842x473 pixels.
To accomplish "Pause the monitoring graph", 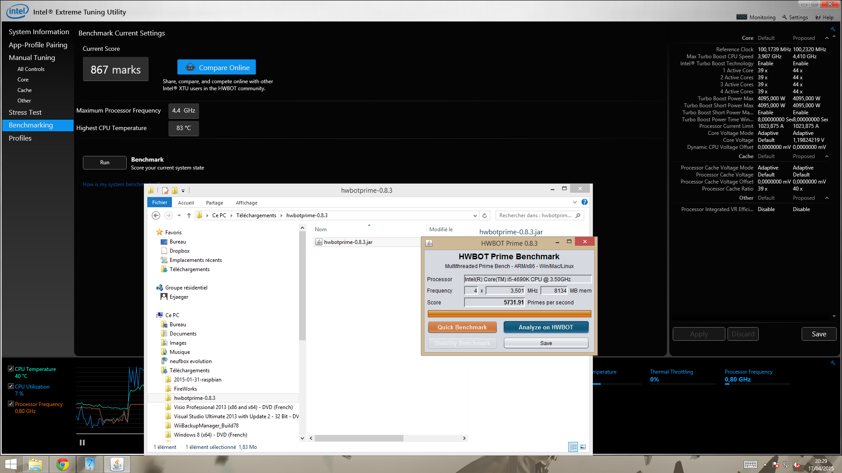I will 82,442.
